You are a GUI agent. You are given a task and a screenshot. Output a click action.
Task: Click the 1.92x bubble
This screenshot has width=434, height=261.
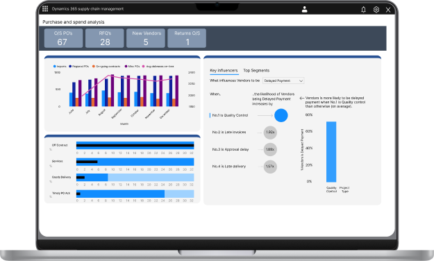point(270,133)
